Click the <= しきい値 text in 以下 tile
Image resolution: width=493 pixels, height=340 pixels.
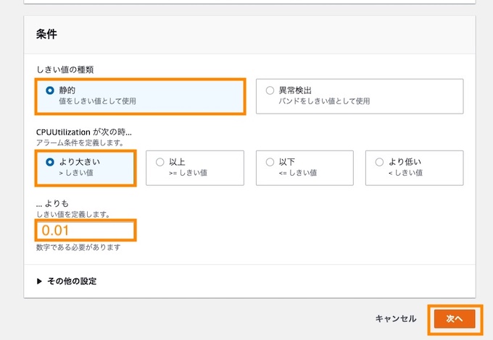click(298, 173)
